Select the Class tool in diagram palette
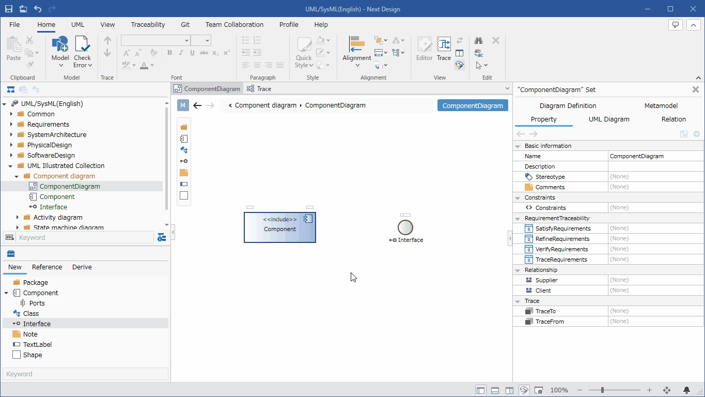The image size is (705, 397). 184,150
